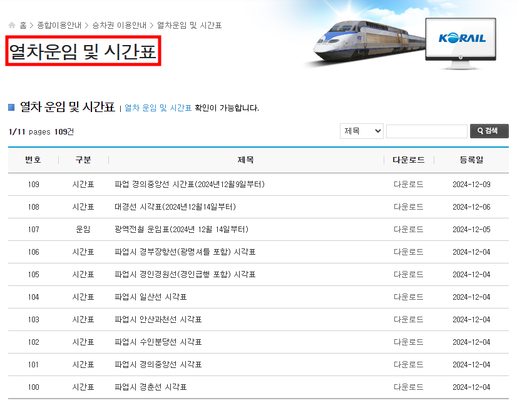517x403 pixels.
Task: Download file for row 103
Action: 409,320
